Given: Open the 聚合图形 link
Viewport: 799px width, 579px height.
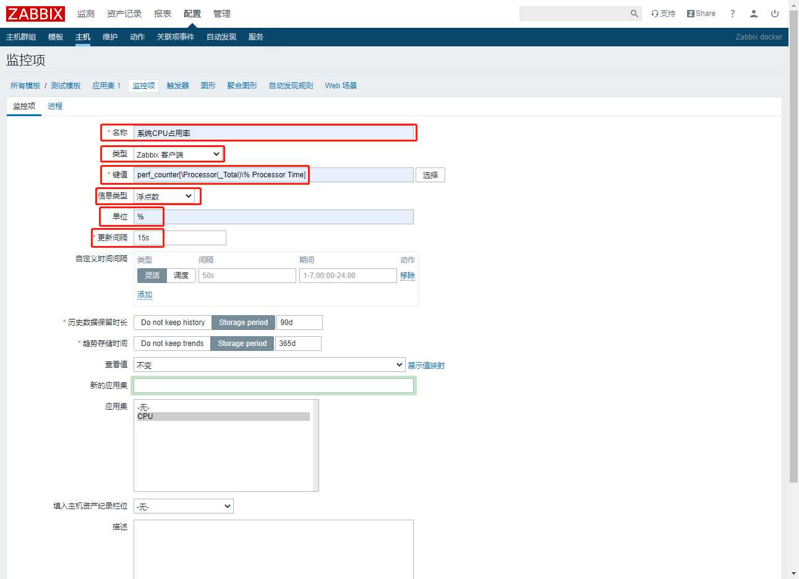Looking at the screenshot, I should [242, 86].
